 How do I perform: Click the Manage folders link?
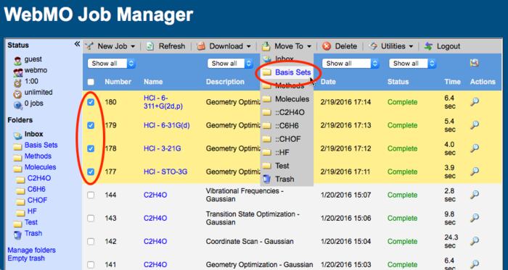(x=31, y=250)
